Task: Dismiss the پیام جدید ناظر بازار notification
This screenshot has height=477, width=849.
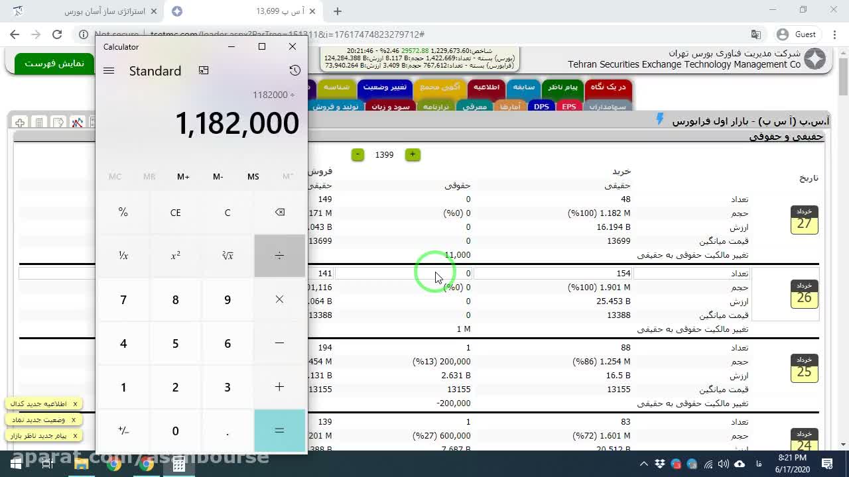Action: click(75, 435)
